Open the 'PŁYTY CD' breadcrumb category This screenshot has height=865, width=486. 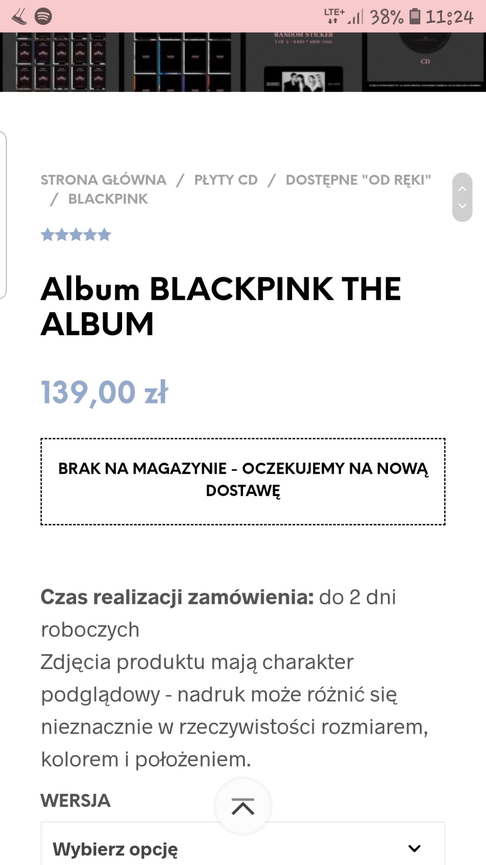coord(226,180)
